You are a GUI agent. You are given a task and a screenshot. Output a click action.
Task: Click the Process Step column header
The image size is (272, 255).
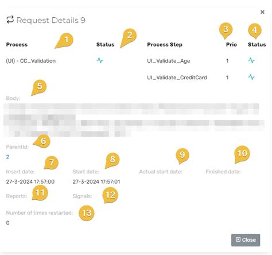point(165,44)
